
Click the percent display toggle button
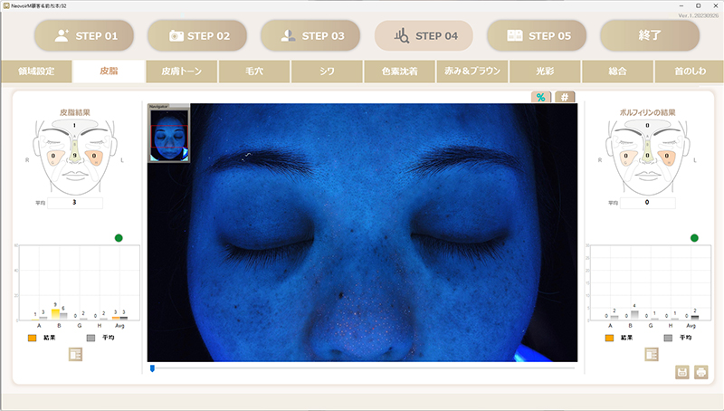[539, 96]
